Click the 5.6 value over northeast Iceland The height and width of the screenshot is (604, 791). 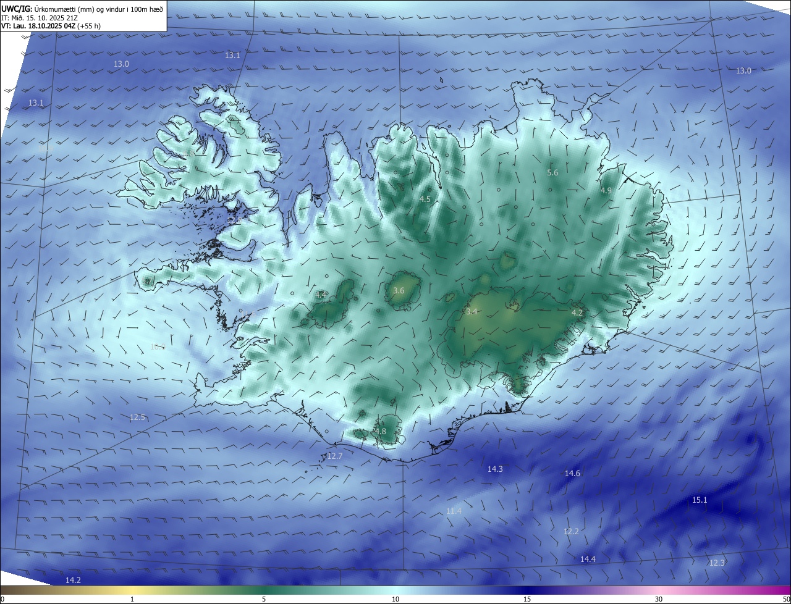click(552, 173)
